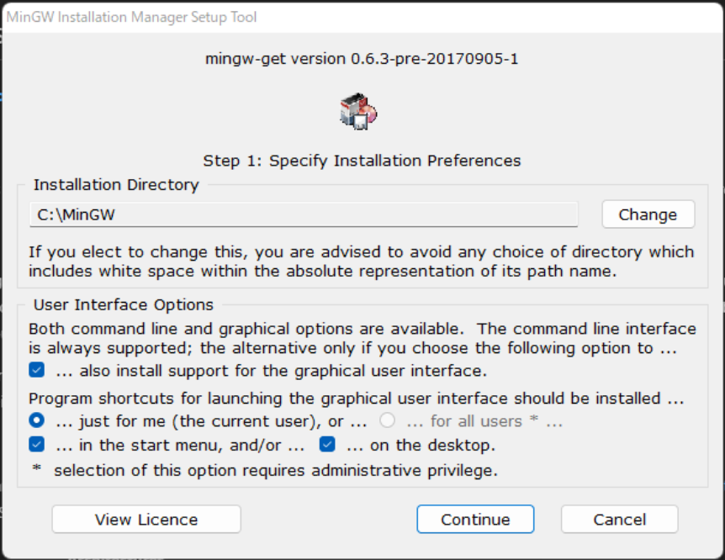The height and width of the screenshot is (560, 725).
Task: Click the 'Step 1' preferences heading
Action: (x=362, y=161)
